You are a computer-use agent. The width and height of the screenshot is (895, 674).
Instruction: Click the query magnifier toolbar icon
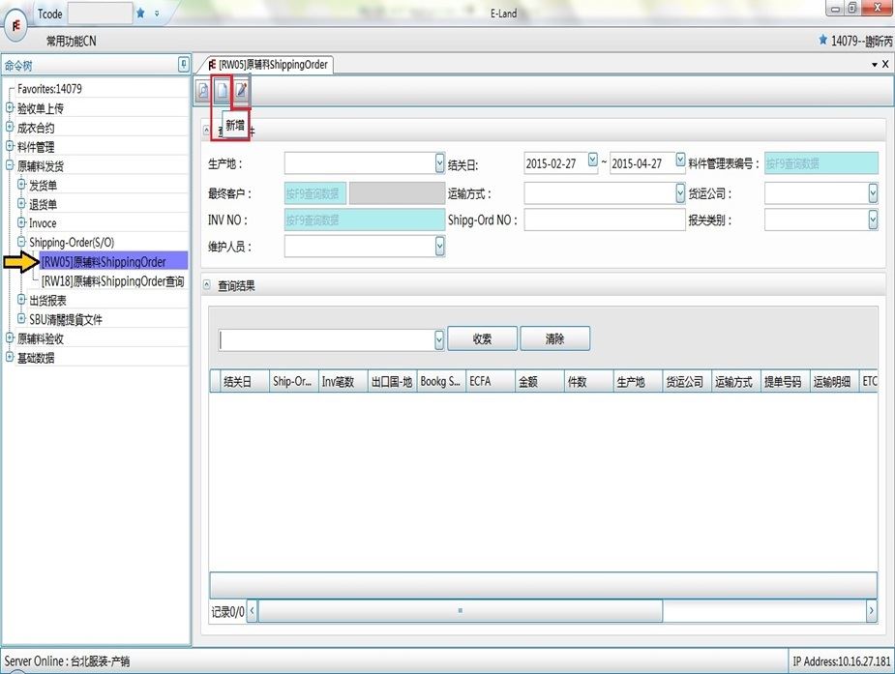(x=203, y=91)
